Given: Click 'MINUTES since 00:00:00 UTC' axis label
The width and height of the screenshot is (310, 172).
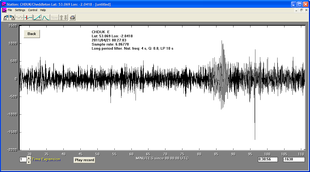Looking at the screenshot, I should tap(162, 158).
